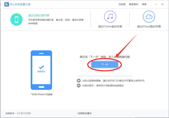Viewport: 169px width, 118px height.
Task: Open the 菜单 menu
Action: tap(144, 4)
